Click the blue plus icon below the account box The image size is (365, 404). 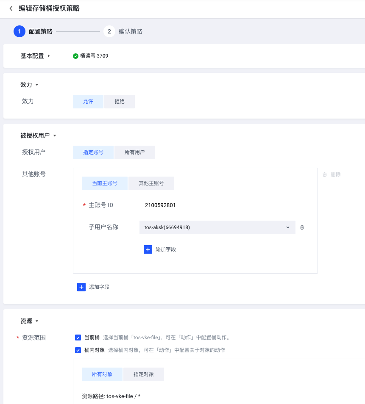pyautogui.click(x=81, y=287)
